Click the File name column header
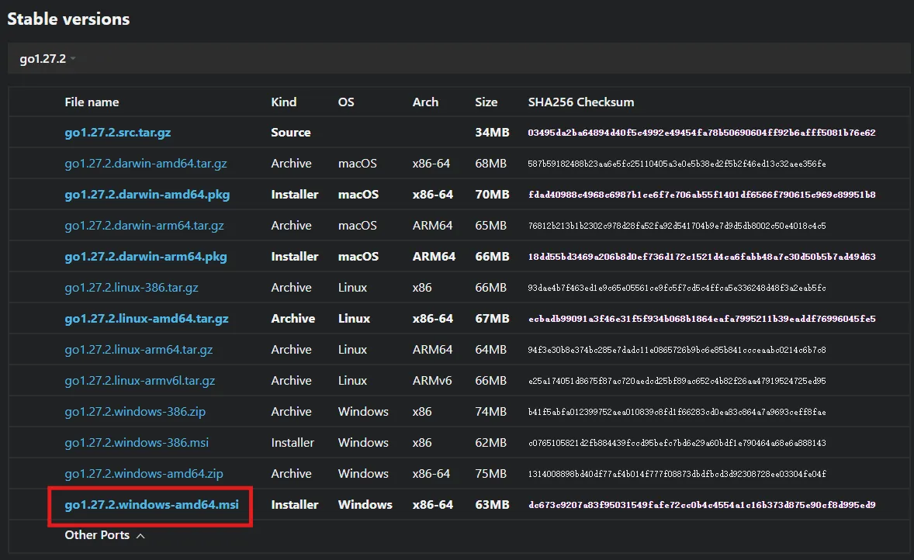Viewport: 914px width, 560px height. (92, 102)
